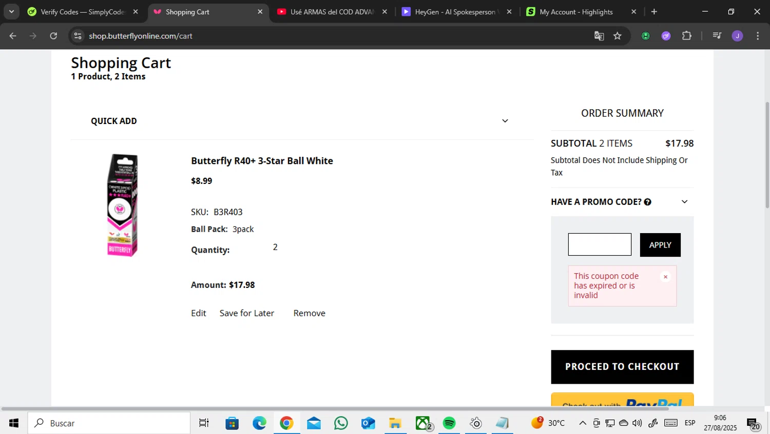Viewport: 770px width, 434px height.
Task: Open Windows Start menu
Action: pos(14,423)
